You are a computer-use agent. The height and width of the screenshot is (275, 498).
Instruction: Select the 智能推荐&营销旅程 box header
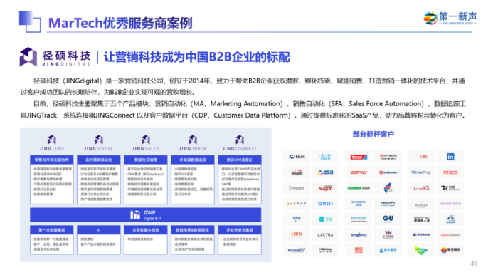[193, 230]
